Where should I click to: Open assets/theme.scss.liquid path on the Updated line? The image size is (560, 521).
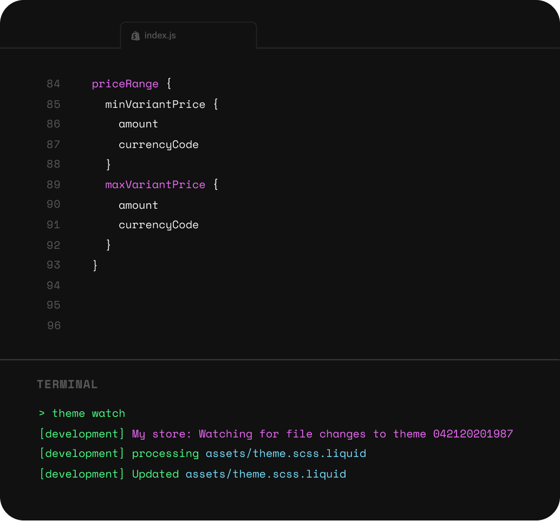tap(266, 474)
